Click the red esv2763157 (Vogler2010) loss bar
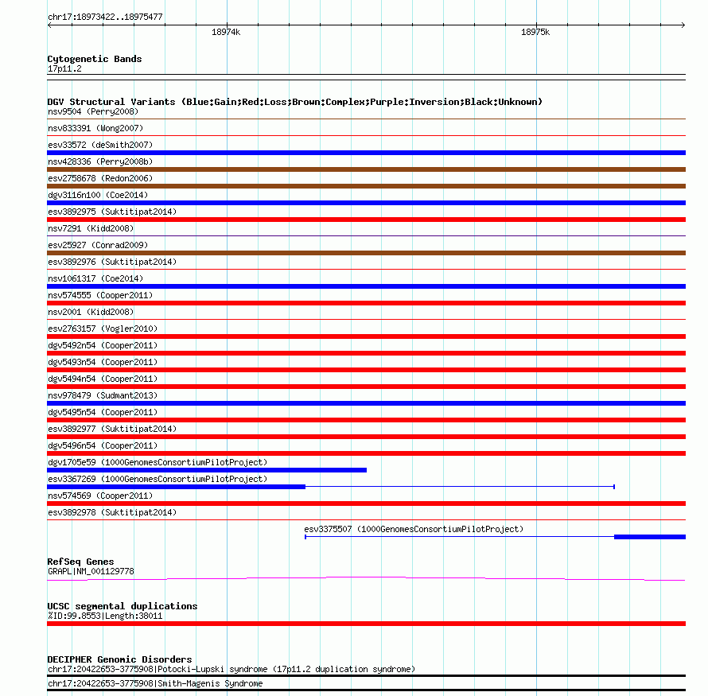Viewport: 708px width, 696px height. [366, 336]
